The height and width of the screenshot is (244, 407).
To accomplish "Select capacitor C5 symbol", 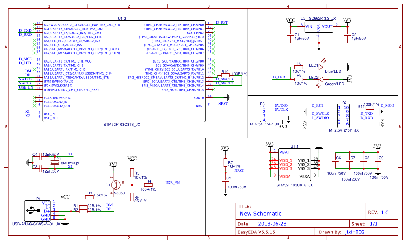I will pos(225,181).
